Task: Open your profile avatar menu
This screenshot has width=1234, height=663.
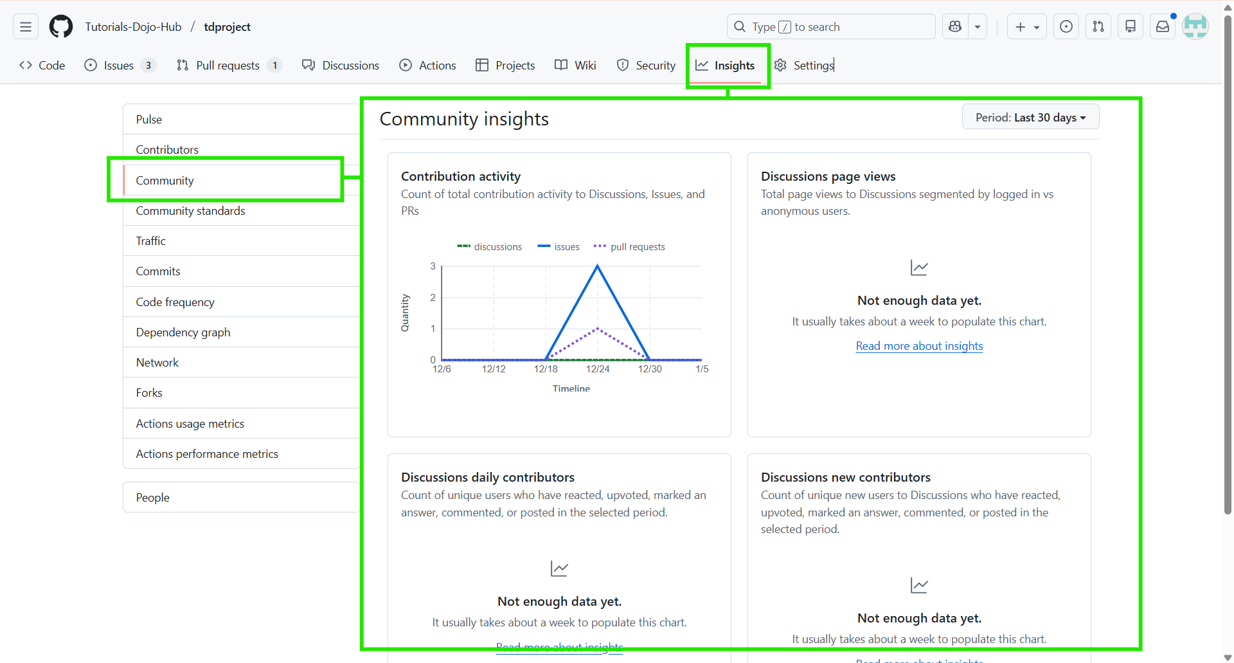Action: click(x=1196, y=26)
